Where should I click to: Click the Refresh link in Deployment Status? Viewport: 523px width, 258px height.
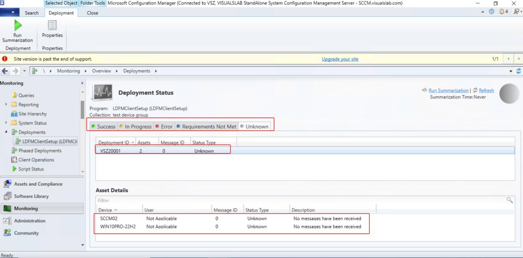pos(486,91)
